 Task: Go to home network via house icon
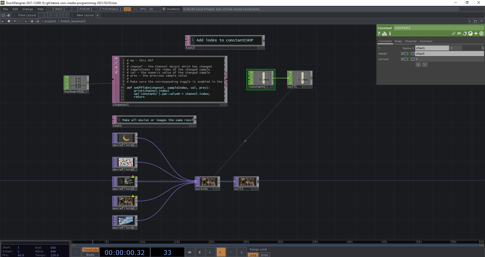point(38,21)
